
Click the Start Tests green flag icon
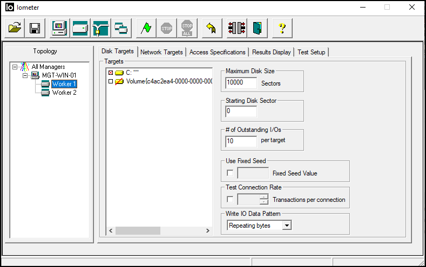(145, 28)
